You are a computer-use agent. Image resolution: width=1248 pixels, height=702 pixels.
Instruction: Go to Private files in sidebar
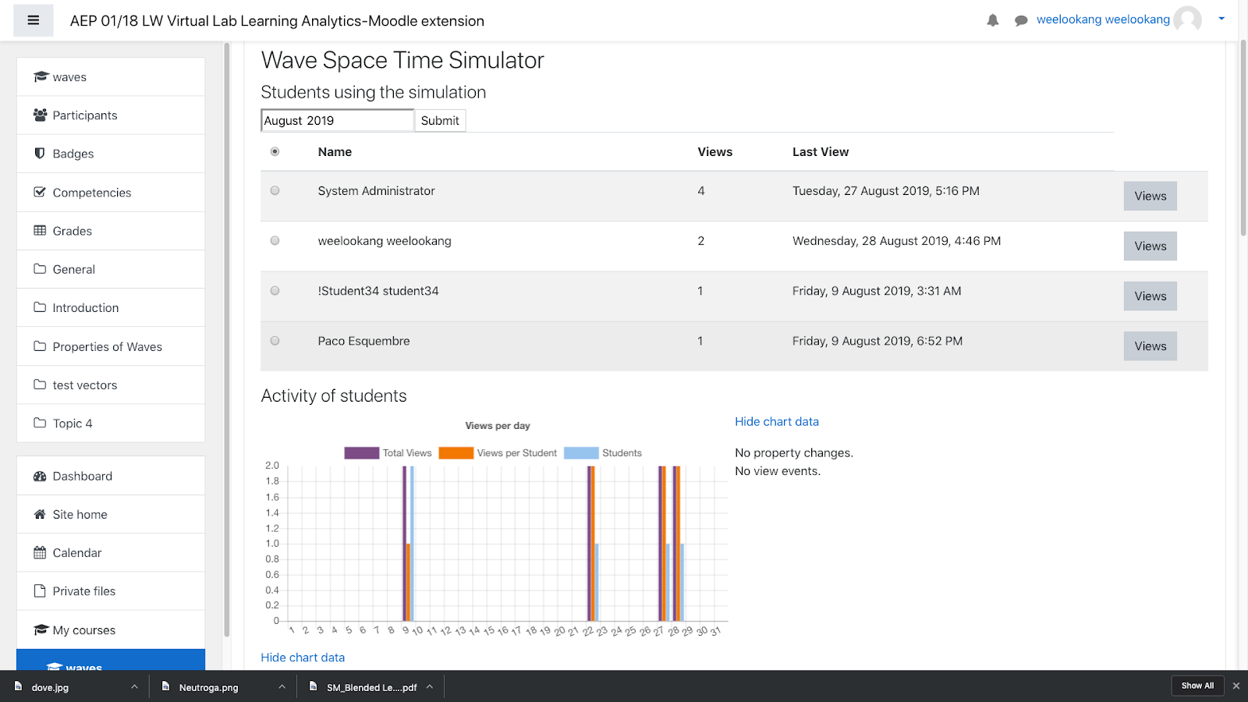click(x=83, y=591)
